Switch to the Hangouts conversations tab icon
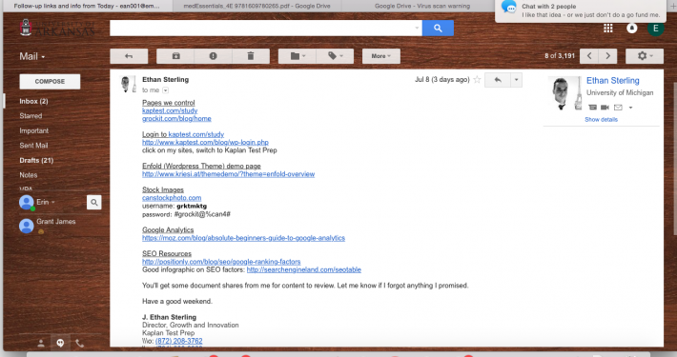Viewport: 677px width, 357px height. (60, 344)
